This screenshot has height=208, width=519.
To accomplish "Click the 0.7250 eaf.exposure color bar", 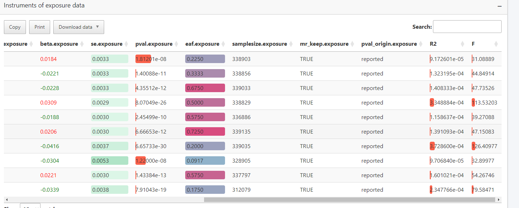I will pos(205,131).
